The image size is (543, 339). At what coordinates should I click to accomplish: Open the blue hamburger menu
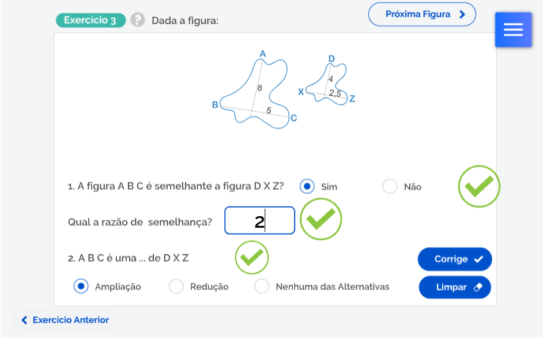click(513, 29)
